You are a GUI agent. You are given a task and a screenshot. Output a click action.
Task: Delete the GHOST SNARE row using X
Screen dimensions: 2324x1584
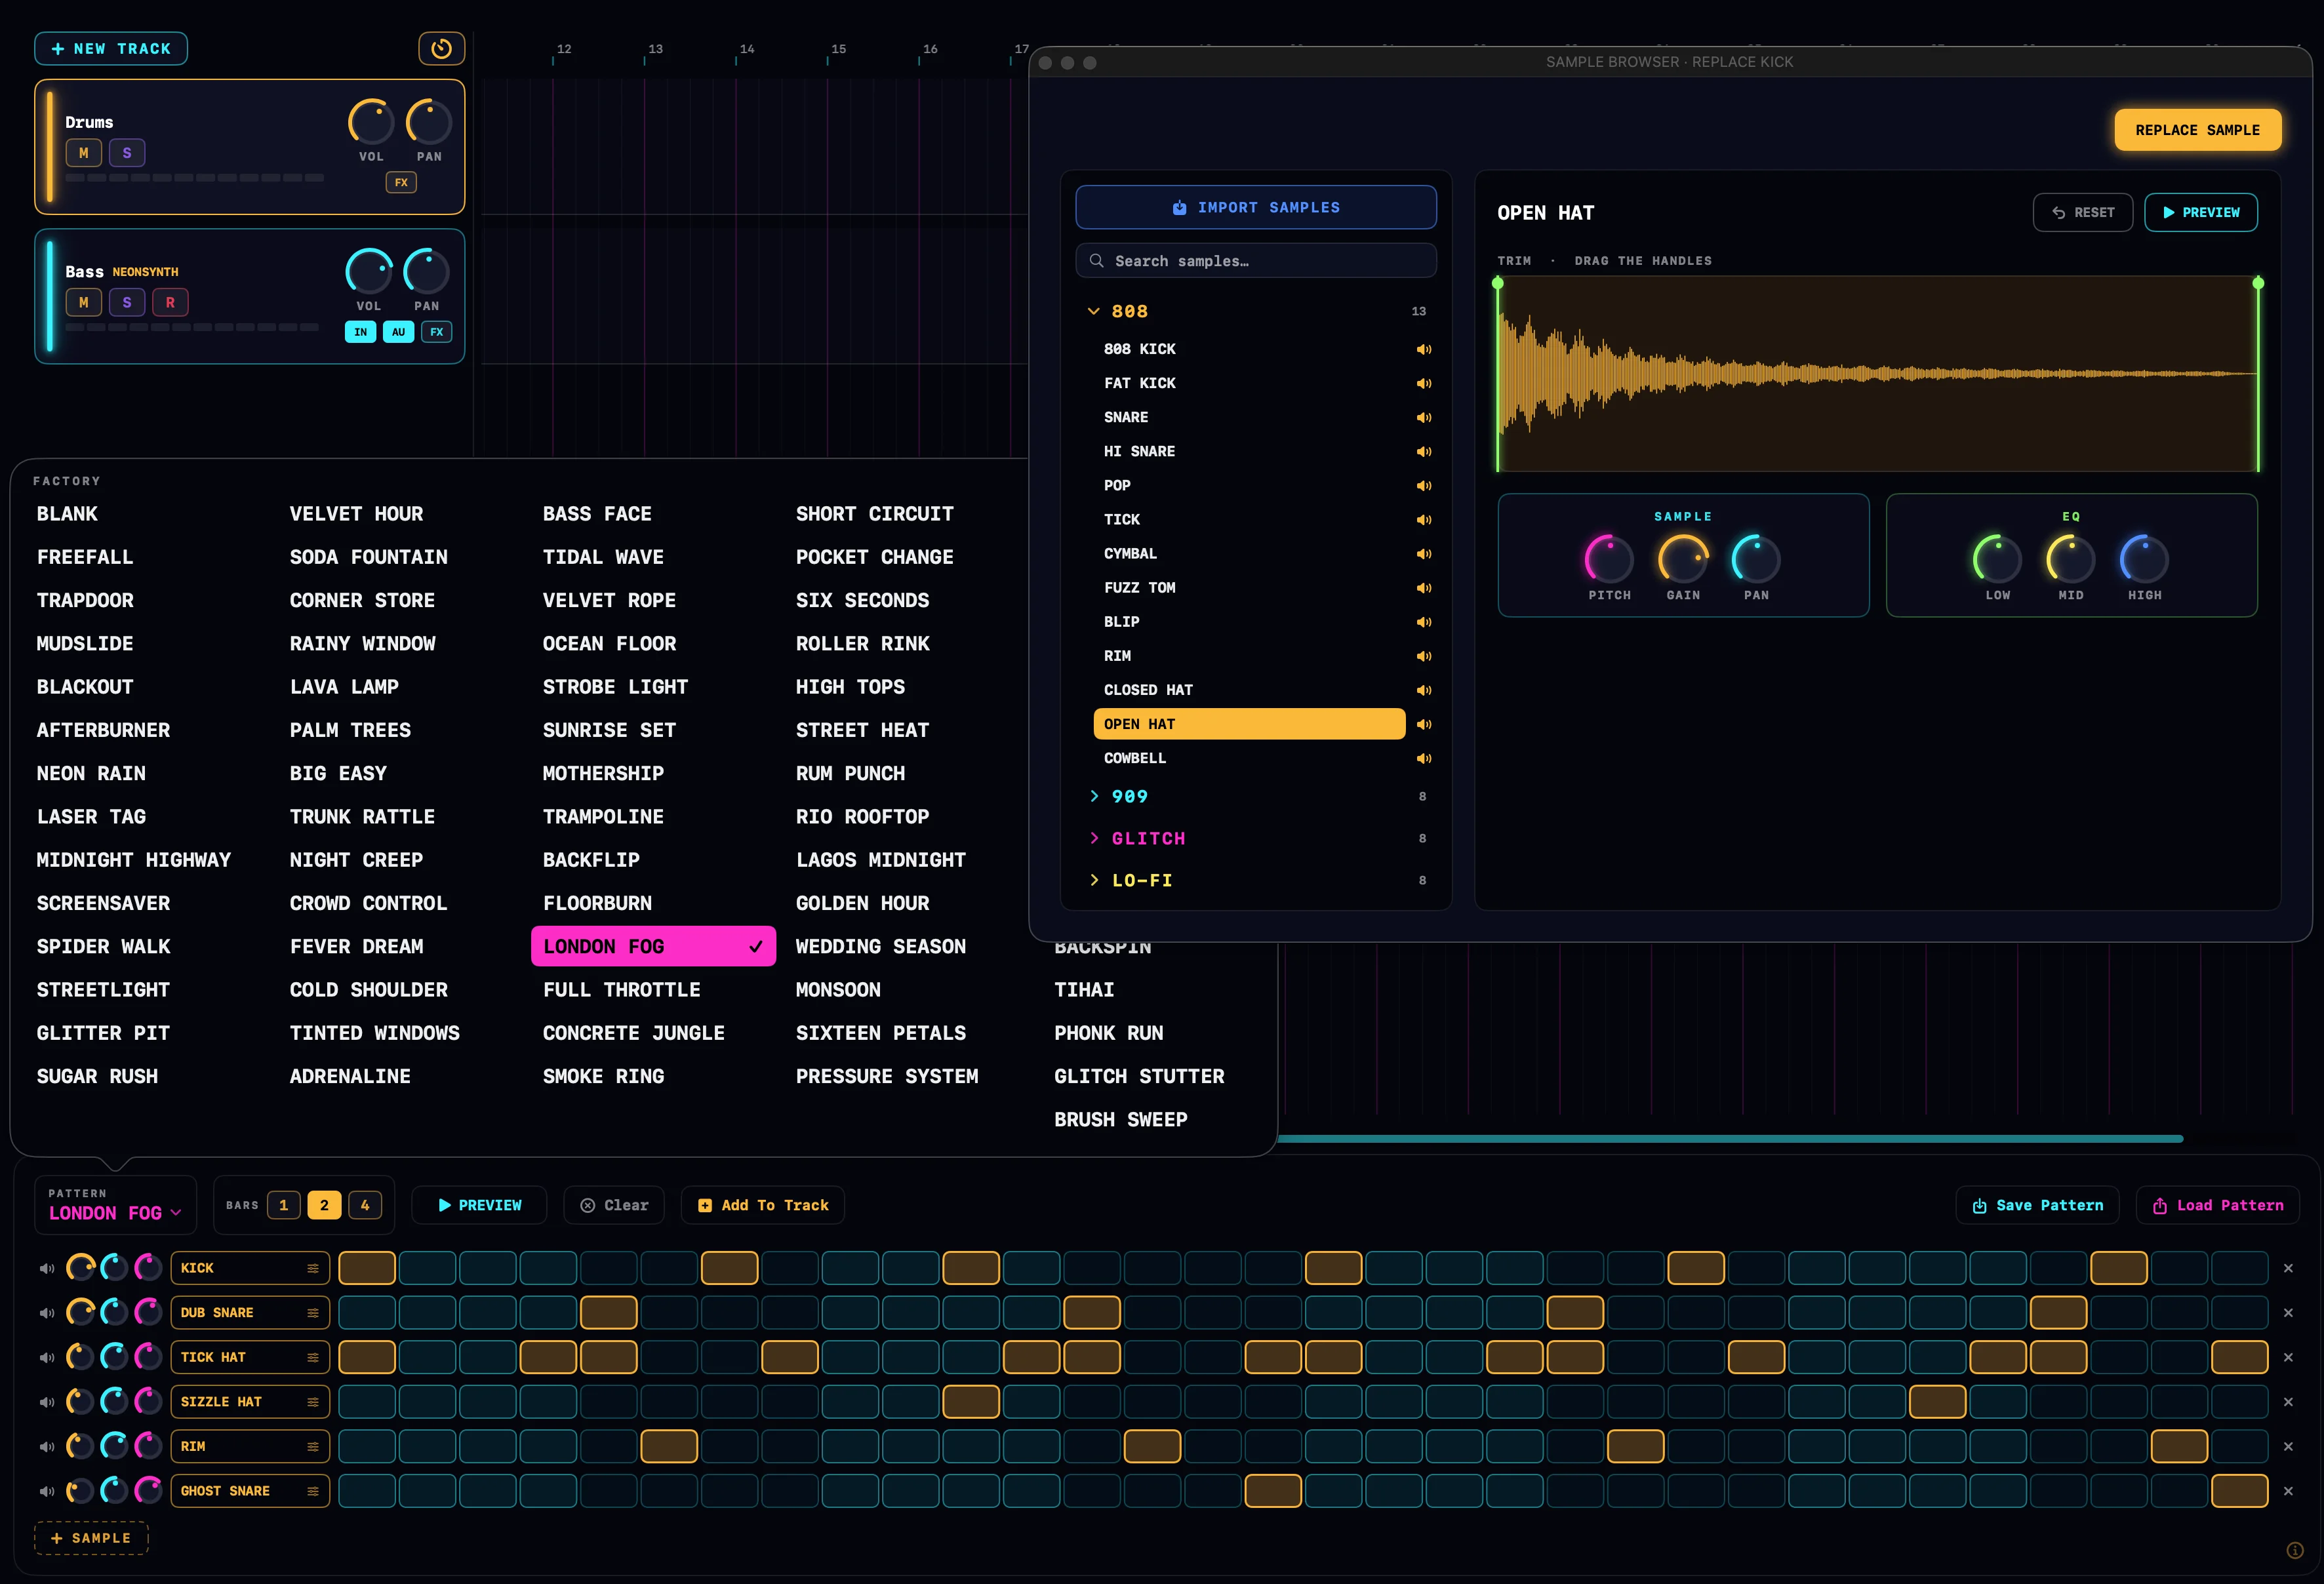click(x=2288, y=1491)
